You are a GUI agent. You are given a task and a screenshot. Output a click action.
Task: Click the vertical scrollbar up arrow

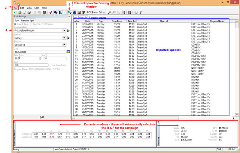tap(237, 21)
